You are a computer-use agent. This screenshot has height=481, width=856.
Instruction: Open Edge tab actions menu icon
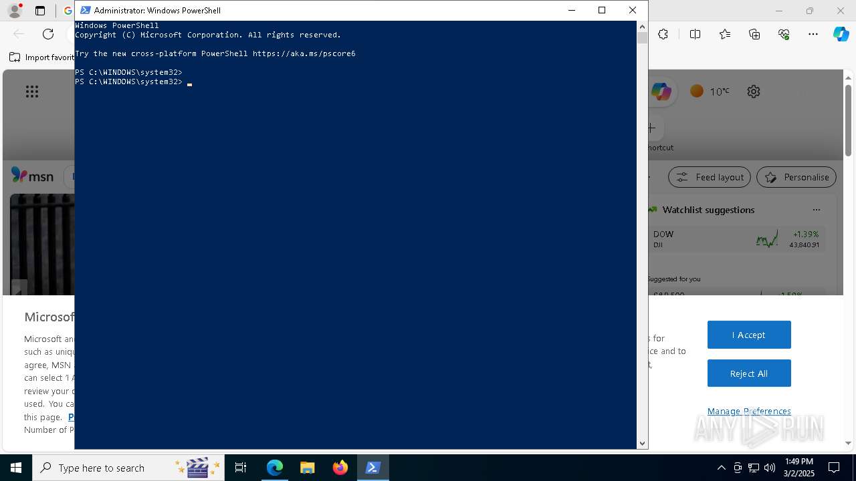click(x=40, y=11)
